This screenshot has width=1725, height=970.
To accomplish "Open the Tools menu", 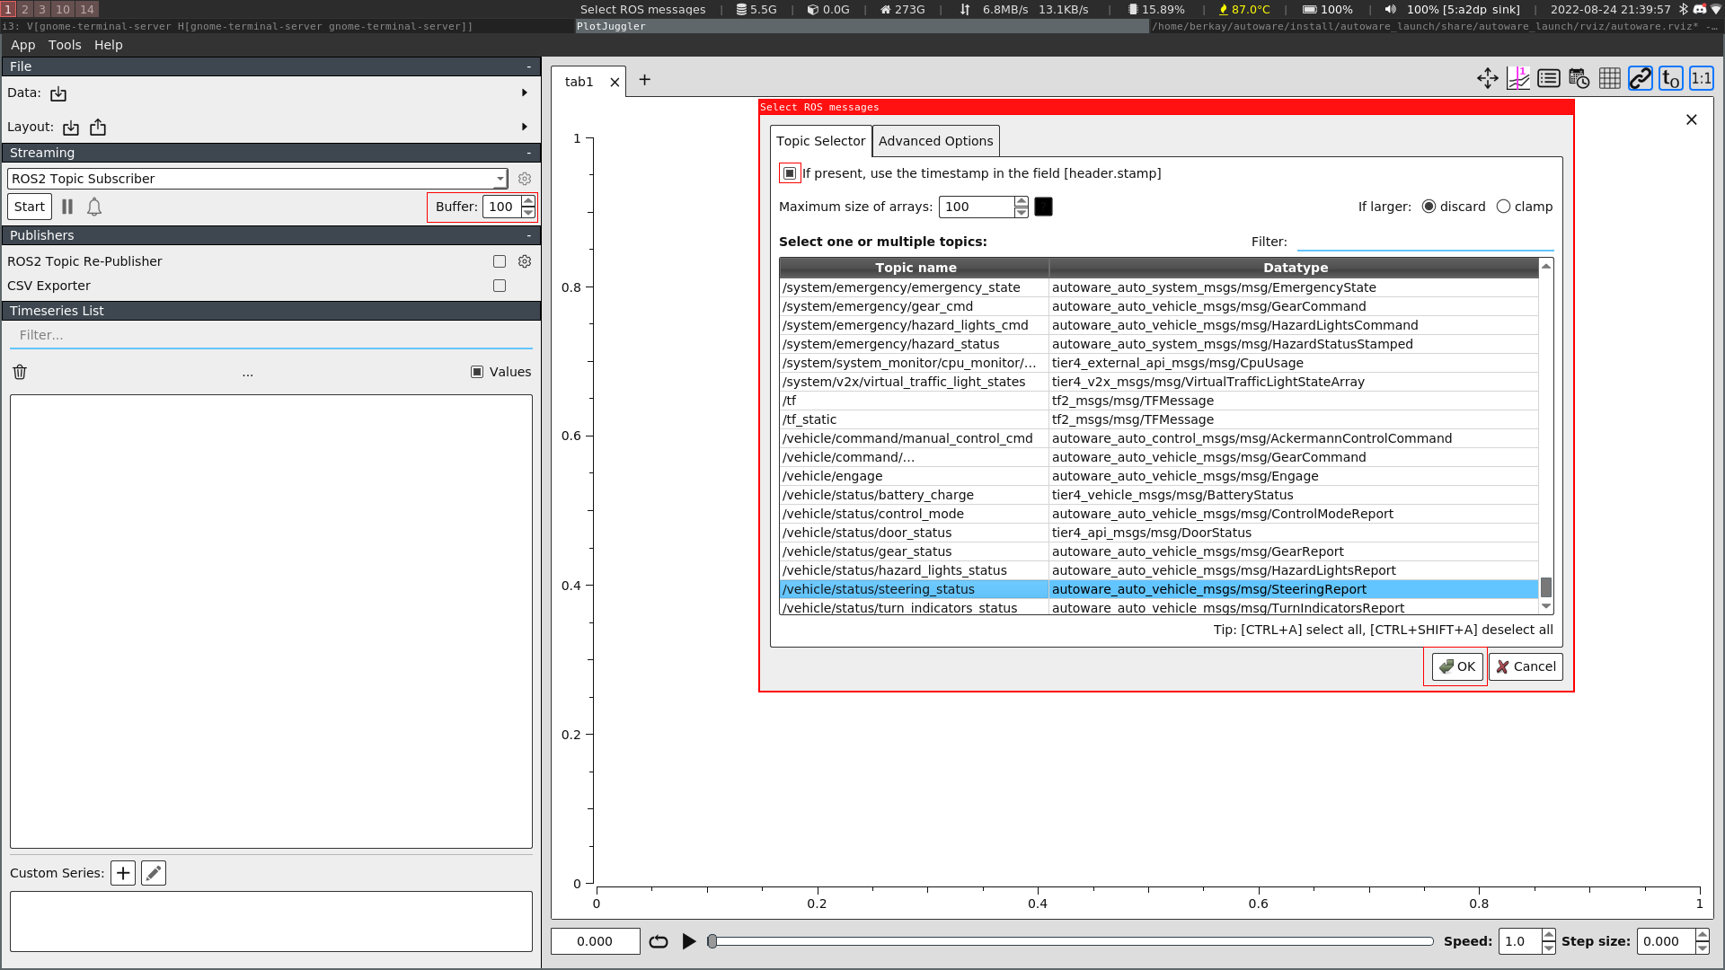I will click(64, 45).
